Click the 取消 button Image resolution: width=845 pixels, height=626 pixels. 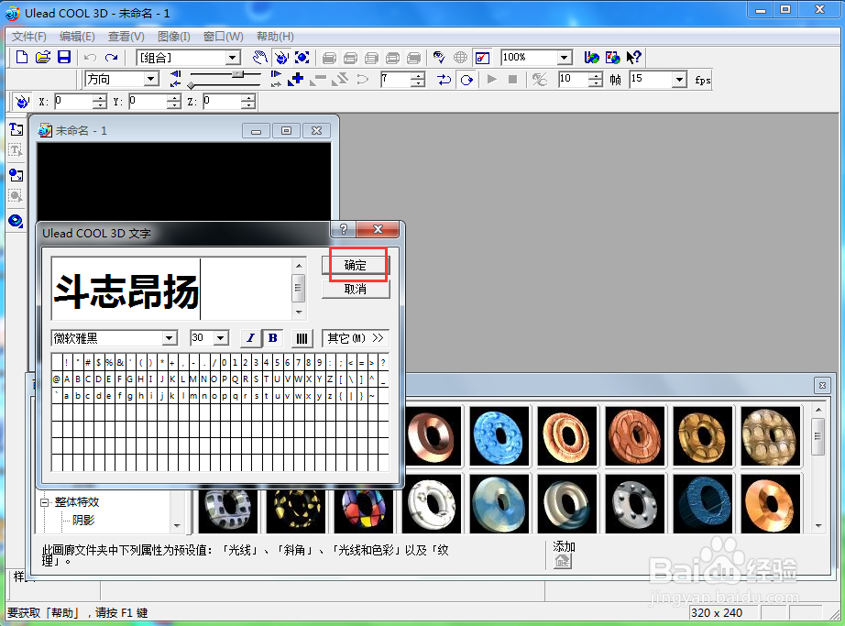pyautogui.click(x=355, y=290)
